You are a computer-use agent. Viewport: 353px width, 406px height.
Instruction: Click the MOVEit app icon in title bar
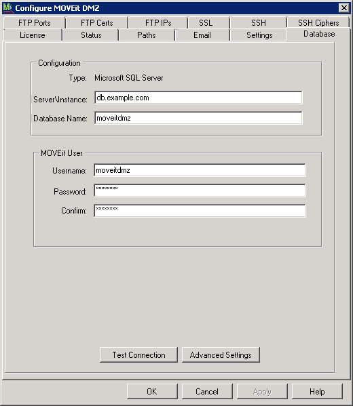pyautogui.click(x=7, y=8)
